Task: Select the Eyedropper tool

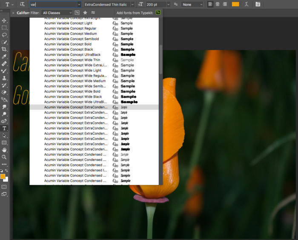Action: (4, 57)
